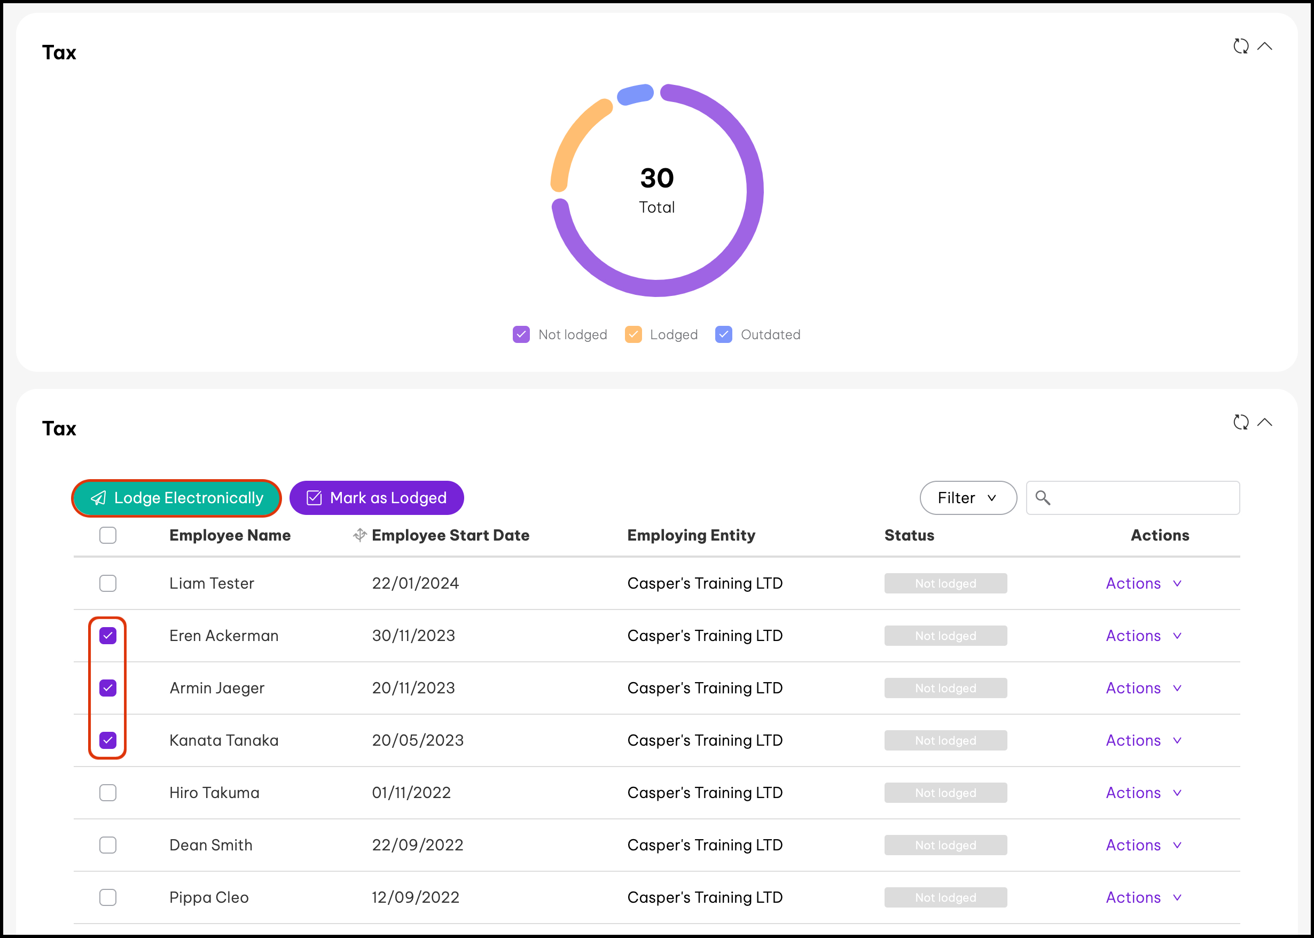The image size is (1314, 938).
Task: Toggle the Lodged legend checkbox
Action: 633,334
